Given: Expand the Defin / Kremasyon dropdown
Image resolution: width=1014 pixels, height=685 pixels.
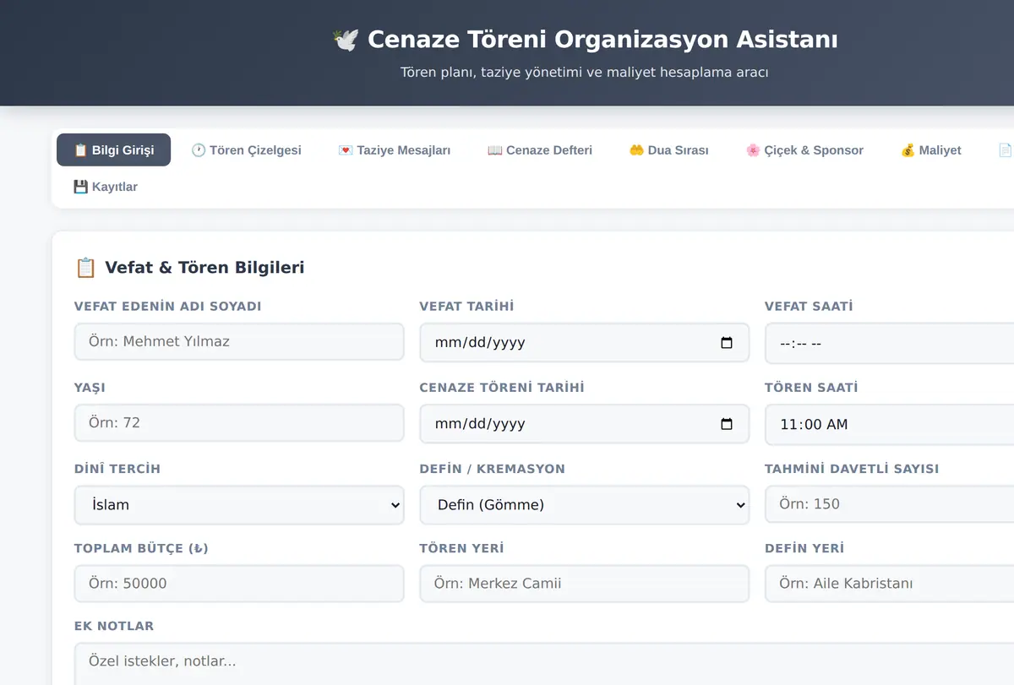Looking at the screenshot, I should 585,505.
